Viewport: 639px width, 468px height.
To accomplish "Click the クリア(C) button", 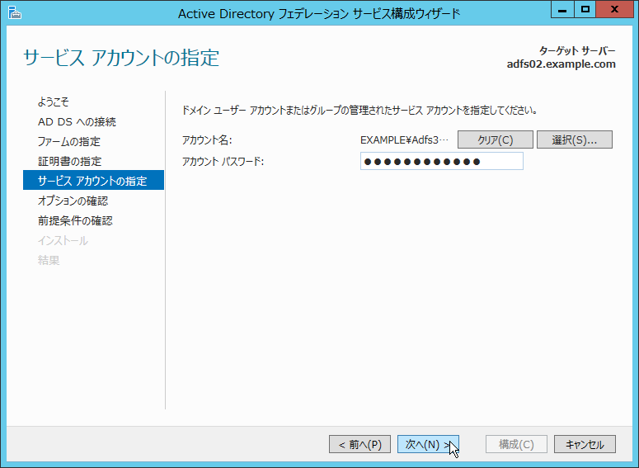I will pos(496,140).
